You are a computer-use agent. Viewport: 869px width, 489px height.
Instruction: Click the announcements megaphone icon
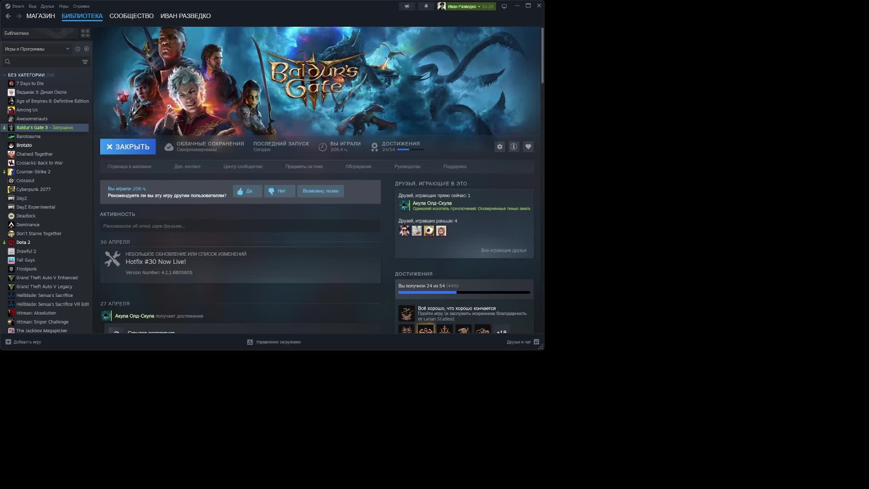(407, 6)
